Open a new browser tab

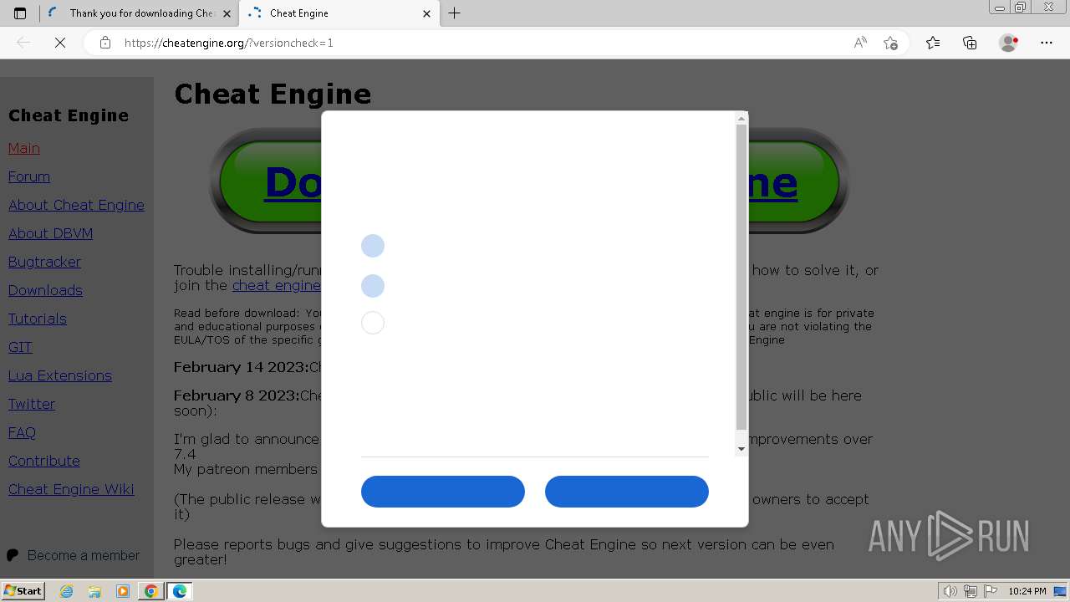point(455,13)
